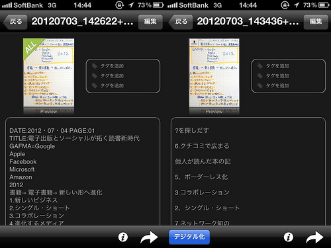Tap the info icon on the right screen
331x248 pixels.
click(x=289, y=237)
